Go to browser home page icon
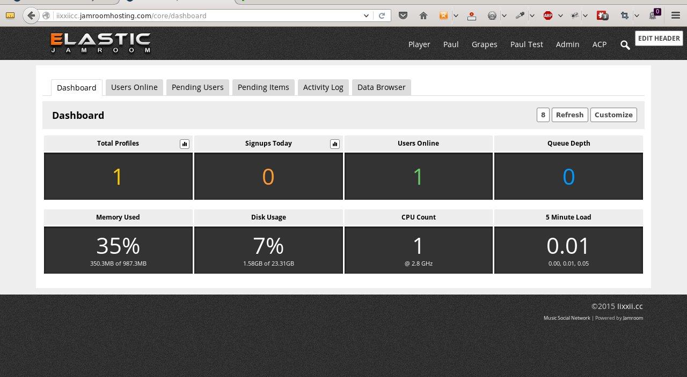The image size is (687, 377). pos(423,16)
